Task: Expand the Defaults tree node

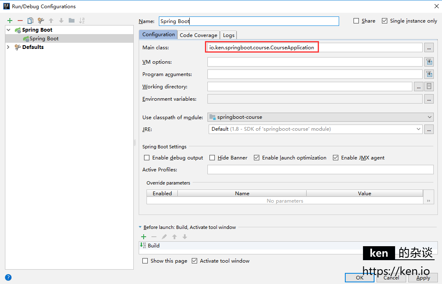Action: pyautogui.click(x=8, y=47)
